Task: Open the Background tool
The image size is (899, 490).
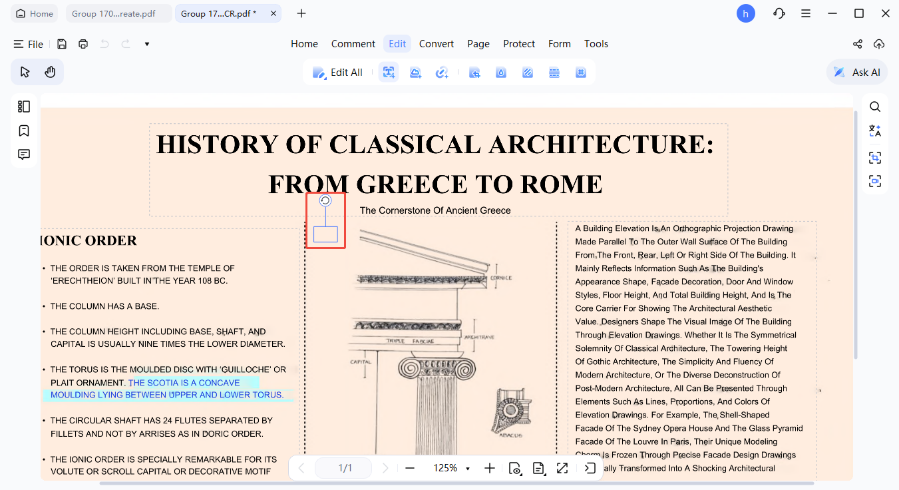Action: pos(527,72)
